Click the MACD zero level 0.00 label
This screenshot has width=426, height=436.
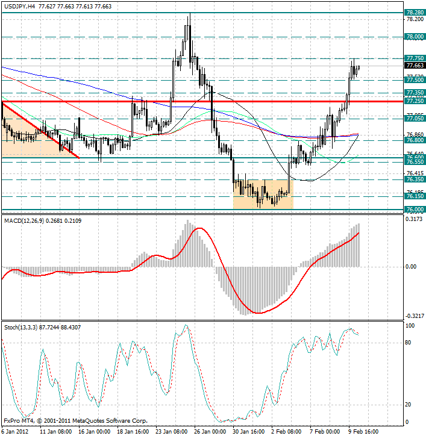[411, 267]
